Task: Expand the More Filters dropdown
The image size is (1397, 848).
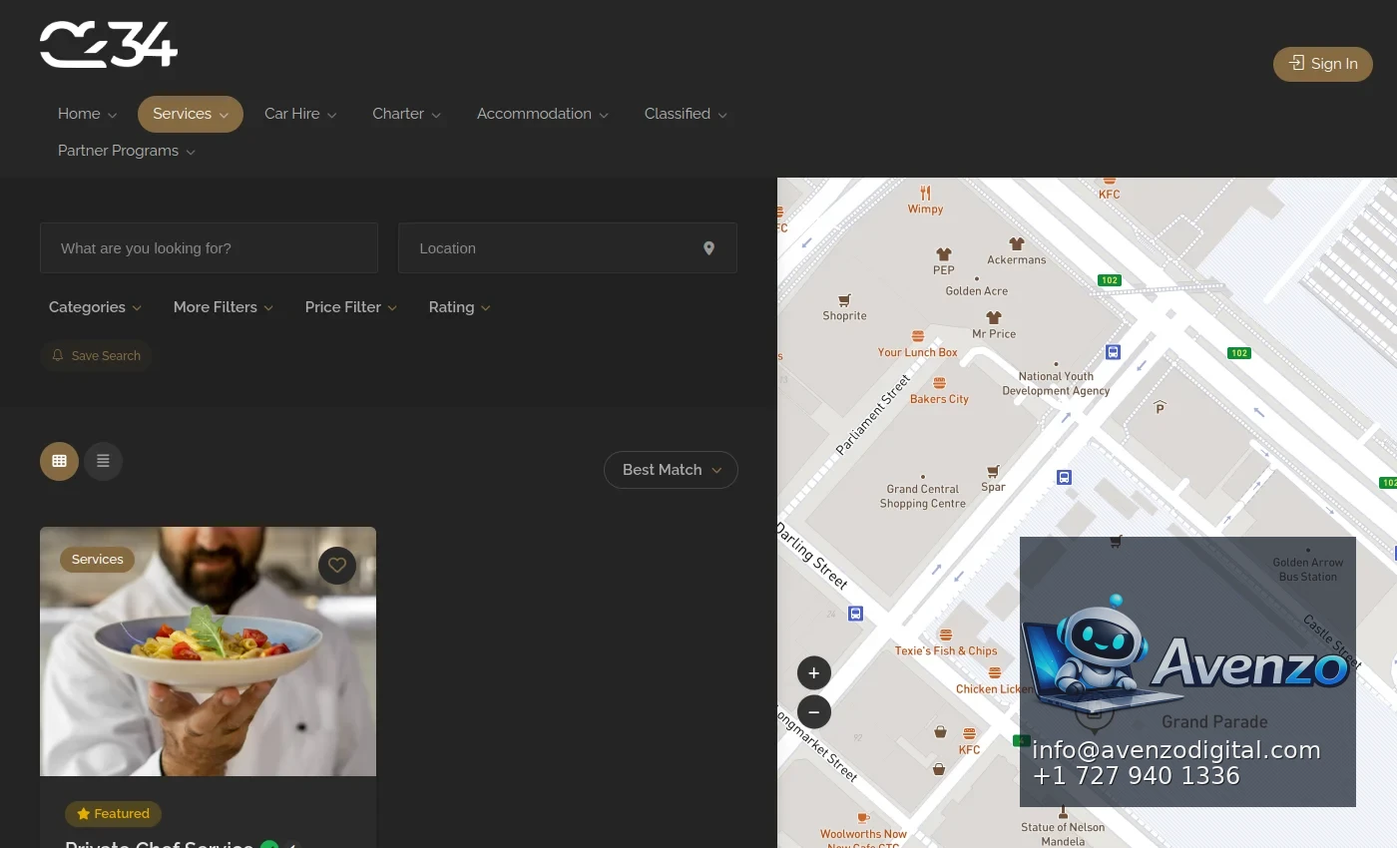Action: click(x=224, y=307)
